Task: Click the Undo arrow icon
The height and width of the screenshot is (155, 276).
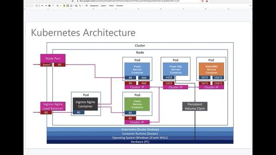Action: tap(43, 6)
